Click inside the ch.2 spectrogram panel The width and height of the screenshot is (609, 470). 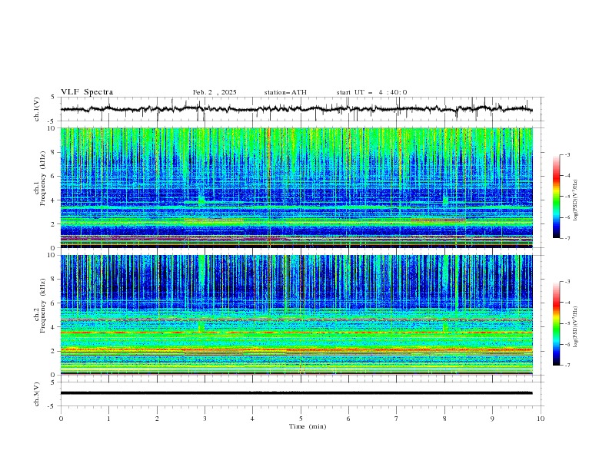[296, 315]
